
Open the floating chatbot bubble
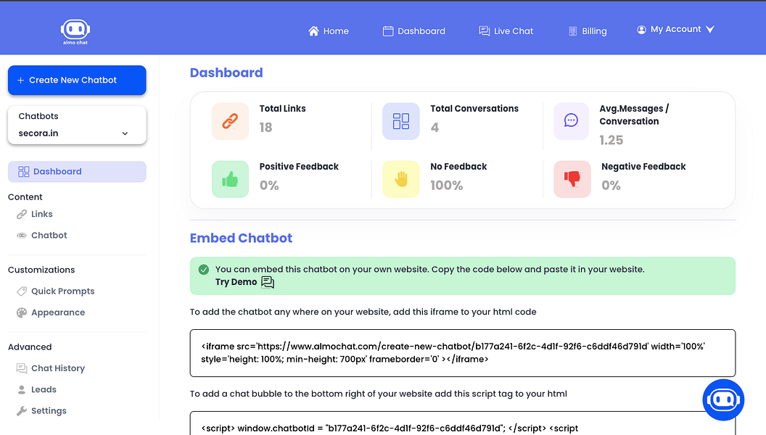[x=723, y=400]
